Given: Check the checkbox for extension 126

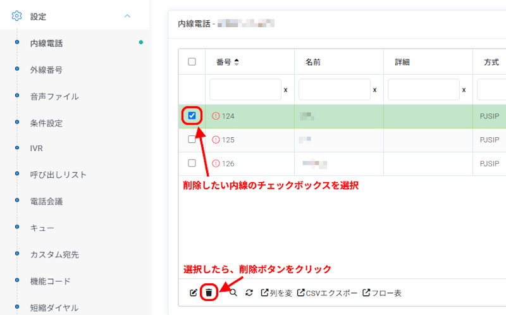Looking at the screenshot, I should [192, 163].
